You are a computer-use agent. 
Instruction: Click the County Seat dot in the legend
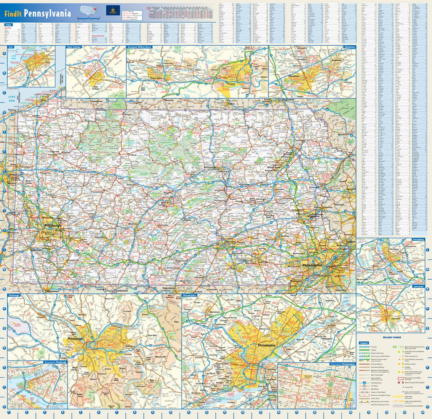(x=403, y=387)
